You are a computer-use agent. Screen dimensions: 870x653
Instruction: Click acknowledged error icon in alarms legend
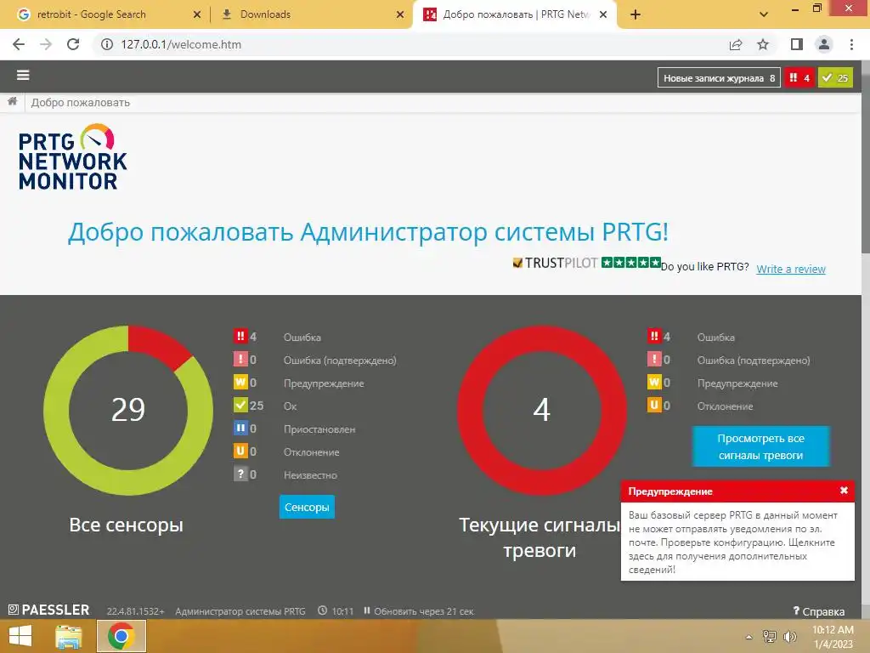654,360
